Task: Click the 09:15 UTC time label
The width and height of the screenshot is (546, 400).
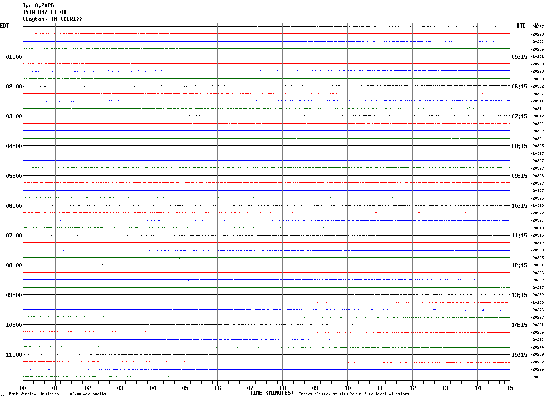Action: 519,176
